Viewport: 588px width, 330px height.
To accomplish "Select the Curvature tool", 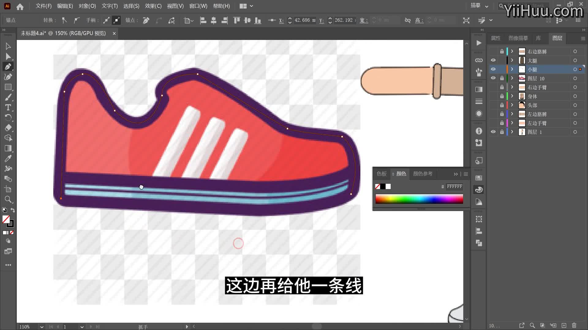I will coord(8,77).
